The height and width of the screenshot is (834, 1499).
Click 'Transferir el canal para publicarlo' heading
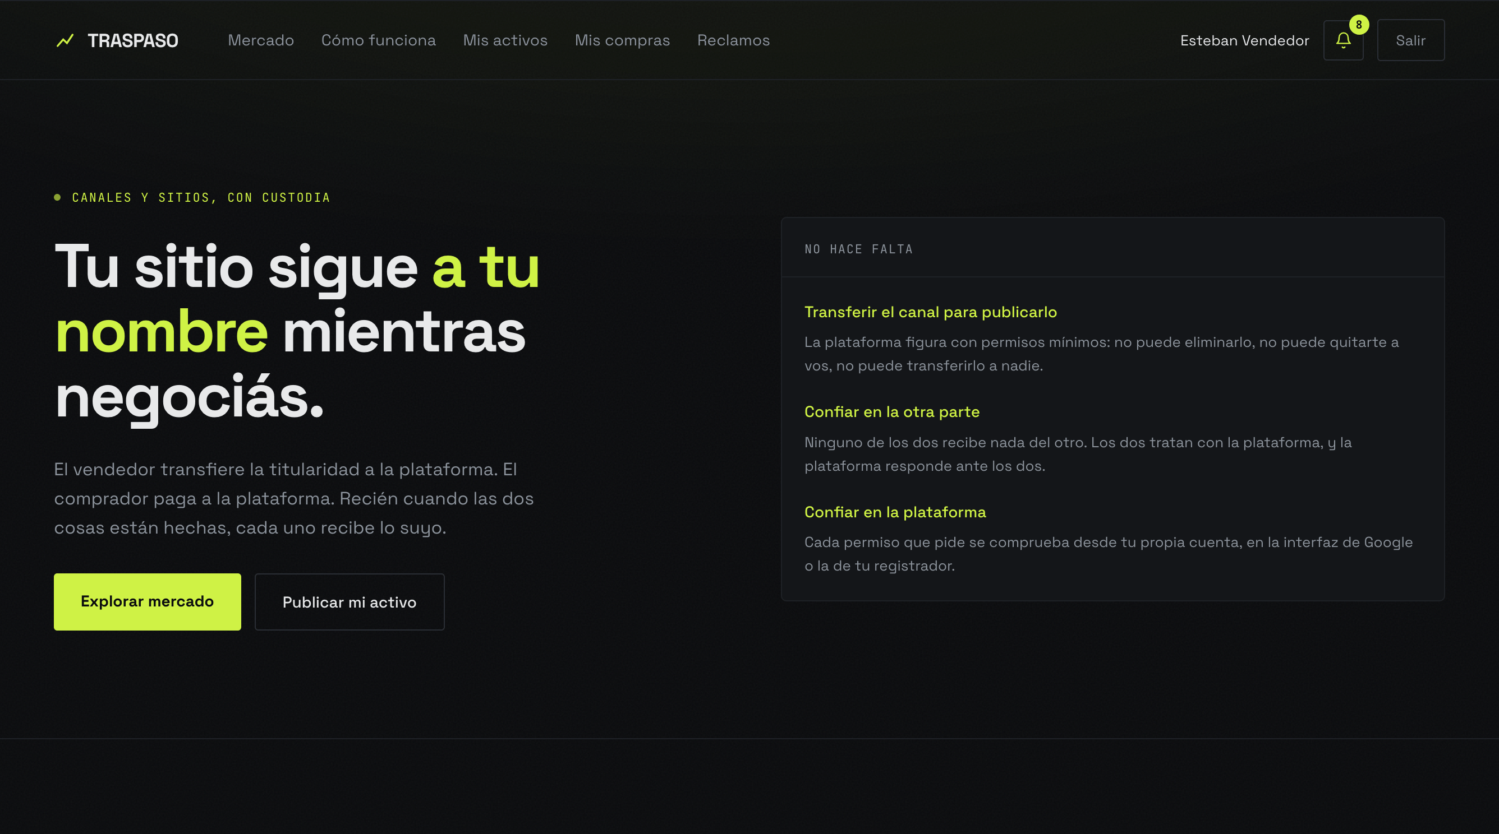point(931,312)
